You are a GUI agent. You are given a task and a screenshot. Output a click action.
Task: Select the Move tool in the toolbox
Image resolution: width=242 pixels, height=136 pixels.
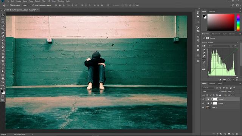(x=3, y=15)
